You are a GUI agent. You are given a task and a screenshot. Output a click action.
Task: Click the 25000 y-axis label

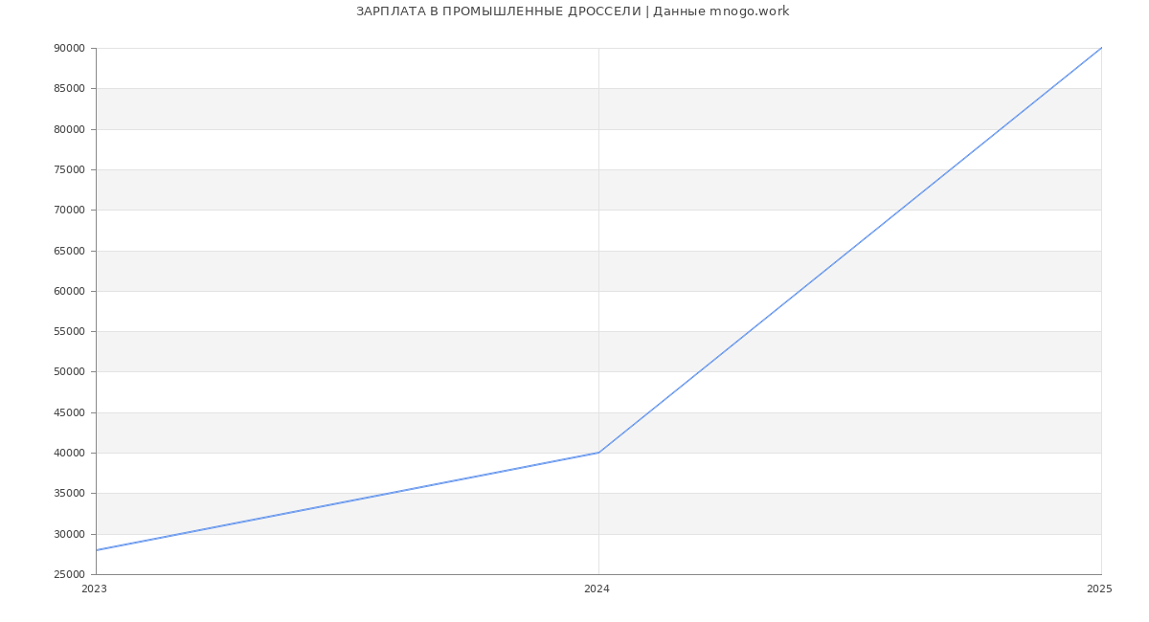click(x=69, y=575)
